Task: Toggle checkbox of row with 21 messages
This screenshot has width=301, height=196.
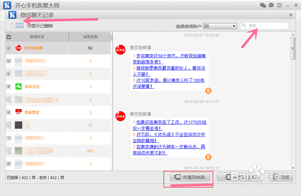Action: pyautogui.click(x=9, y=125)
